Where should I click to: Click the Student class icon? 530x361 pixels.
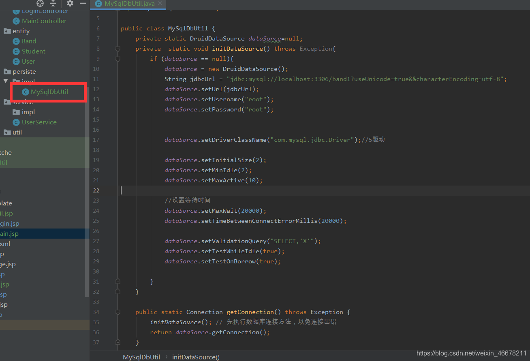point(16,51)
